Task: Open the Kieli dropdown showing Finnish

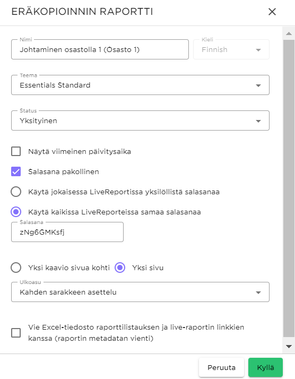Action: pyautogui.click(x=231, y=49)
